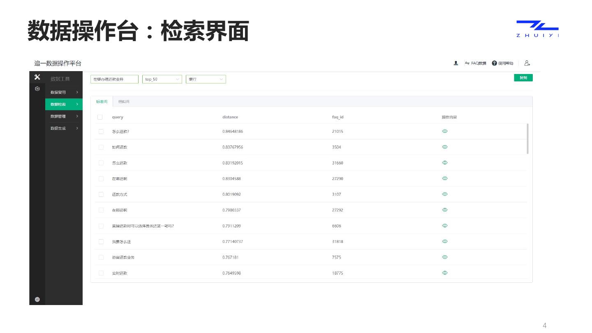Open the top_50 dropdown

click(162, 79)
